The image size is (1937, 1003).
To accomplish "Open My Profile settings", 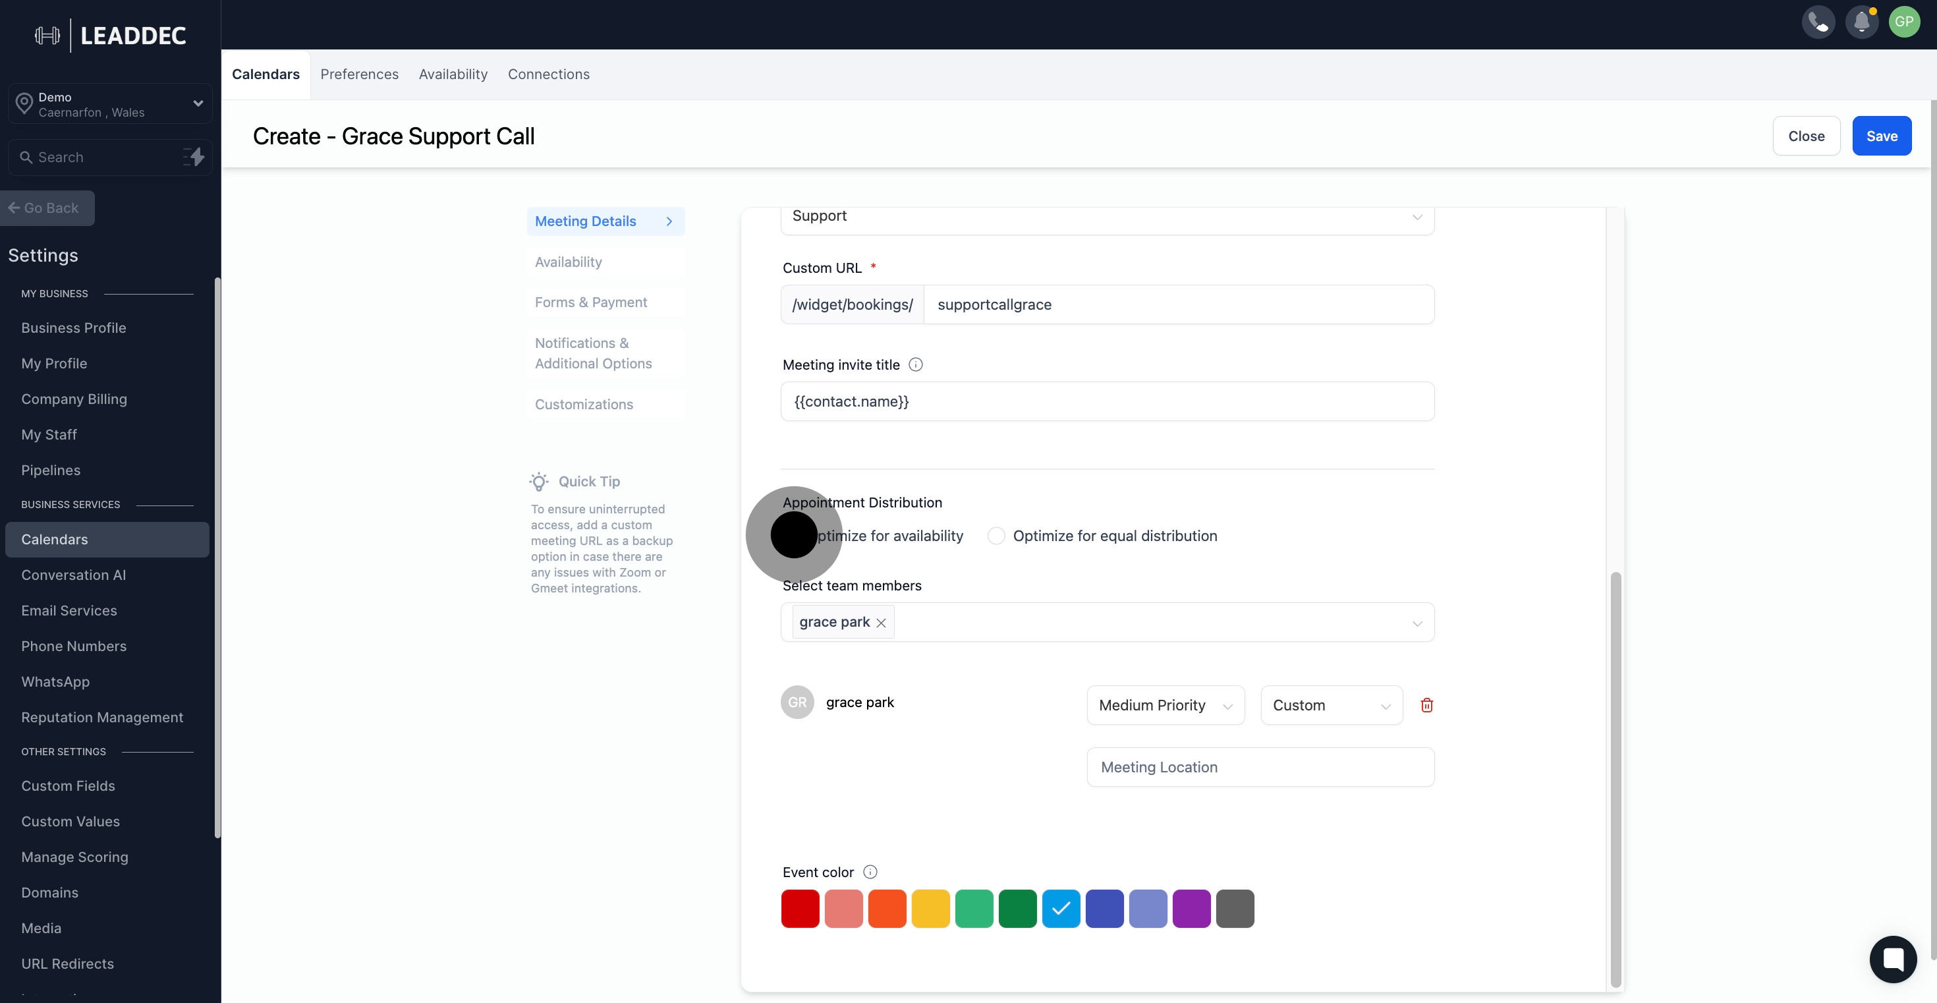I will (54, 364).
